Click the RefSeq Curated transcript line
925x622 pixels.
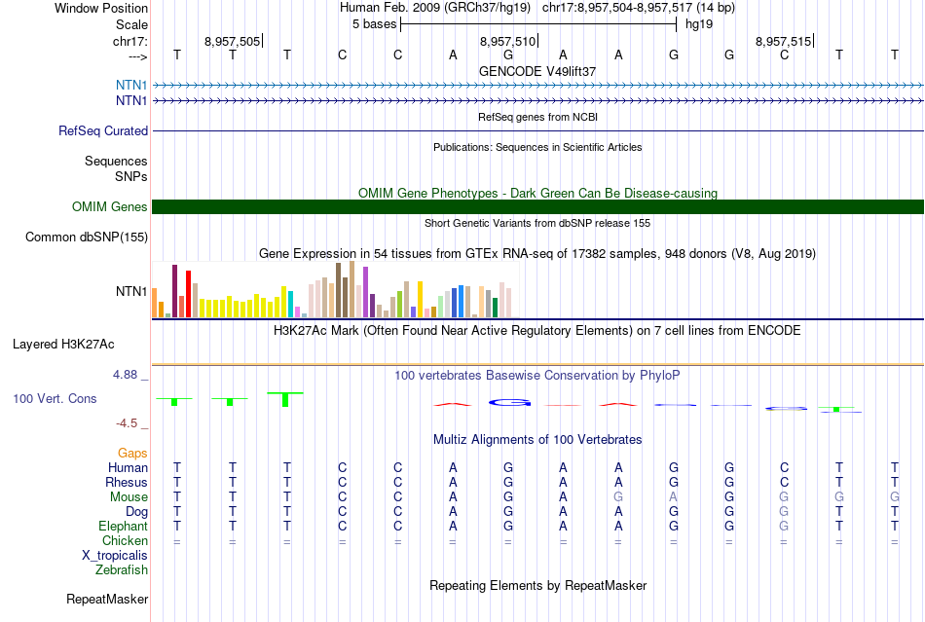538,130
